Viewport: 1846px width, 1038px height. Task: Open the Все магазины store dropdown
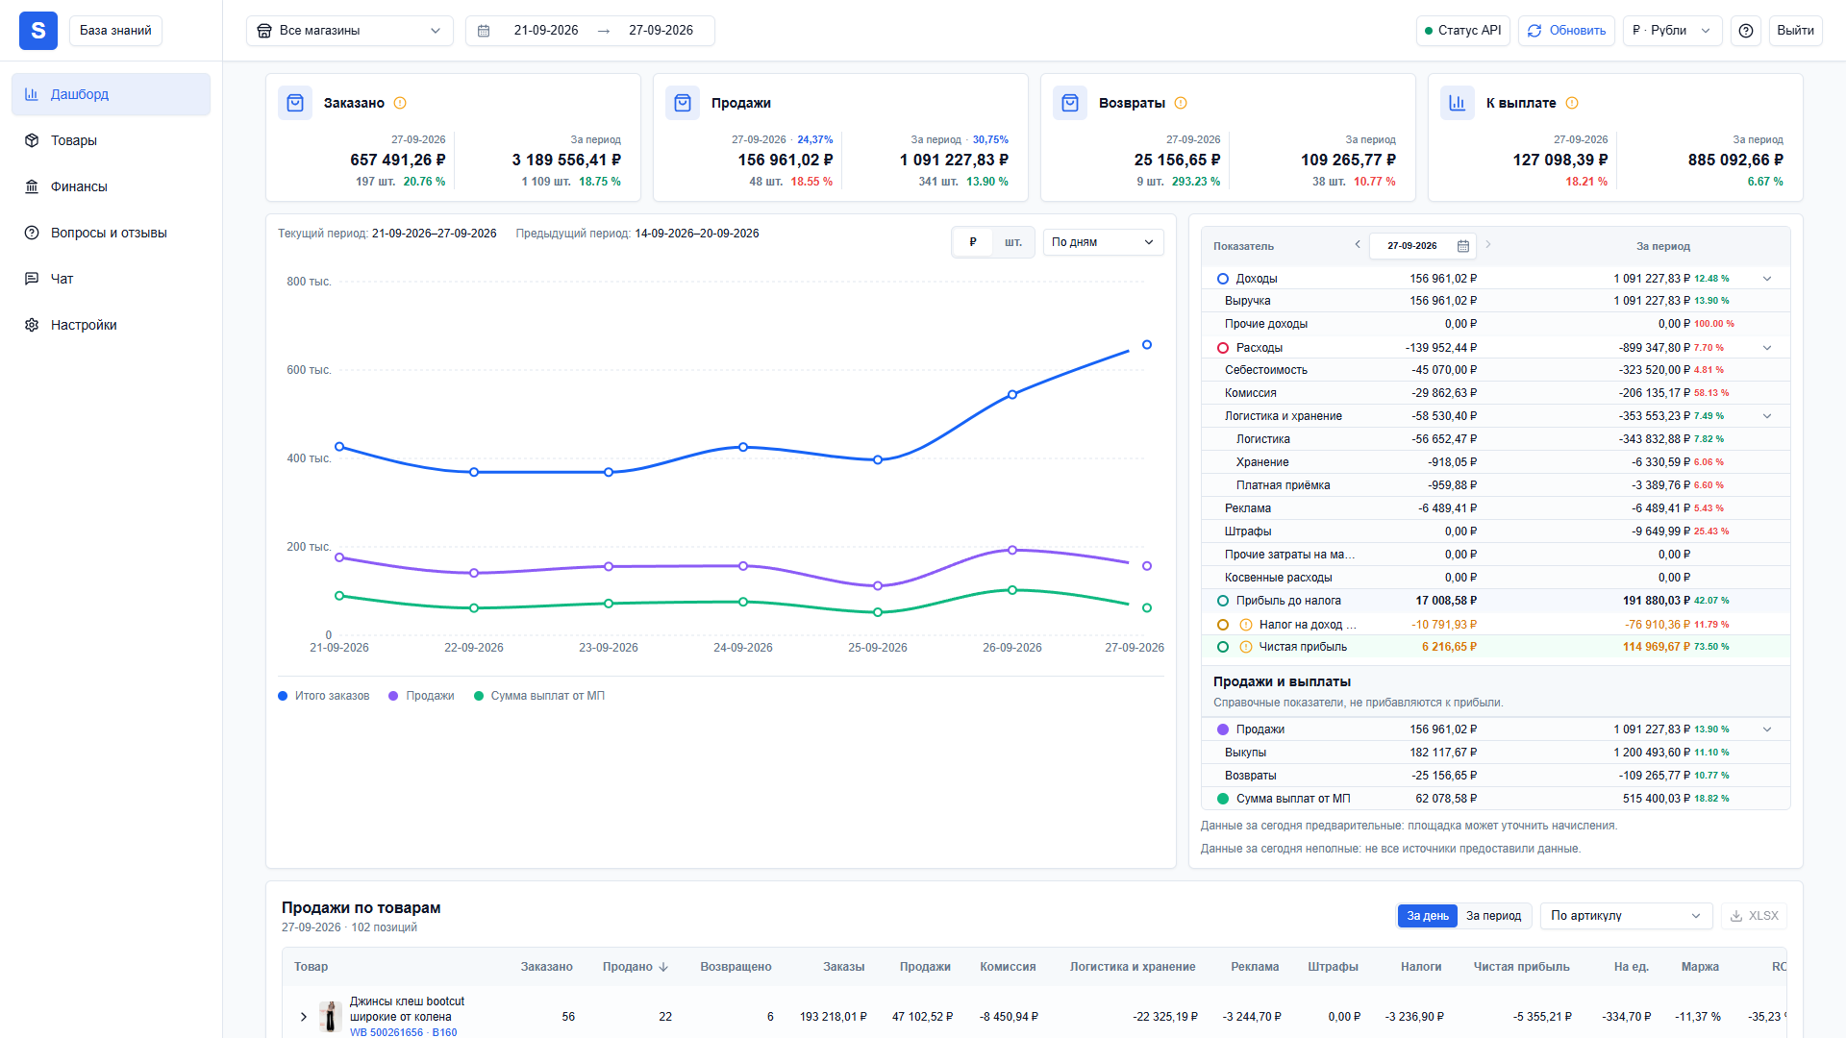click(350, 31)
